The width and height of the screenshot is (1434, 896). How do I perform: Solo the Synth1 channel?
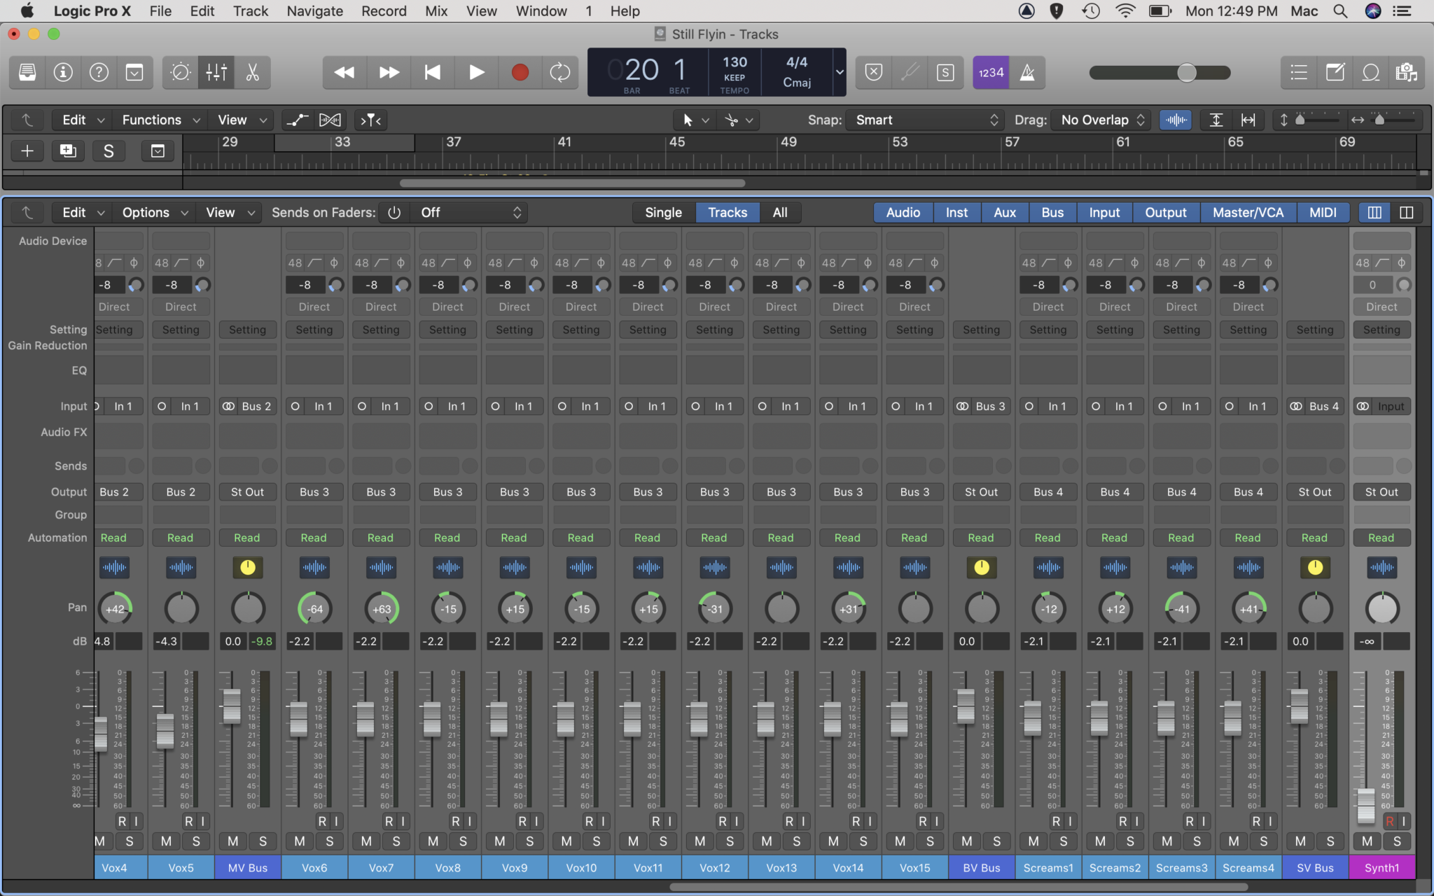click(1398, 841)
